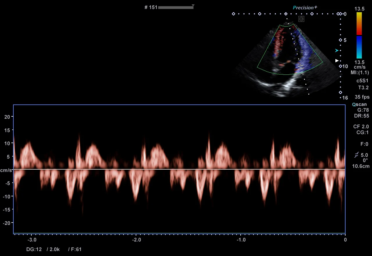Click the G:78 gain value
Screen dimensions: 372x256
[x=363, y=110]
